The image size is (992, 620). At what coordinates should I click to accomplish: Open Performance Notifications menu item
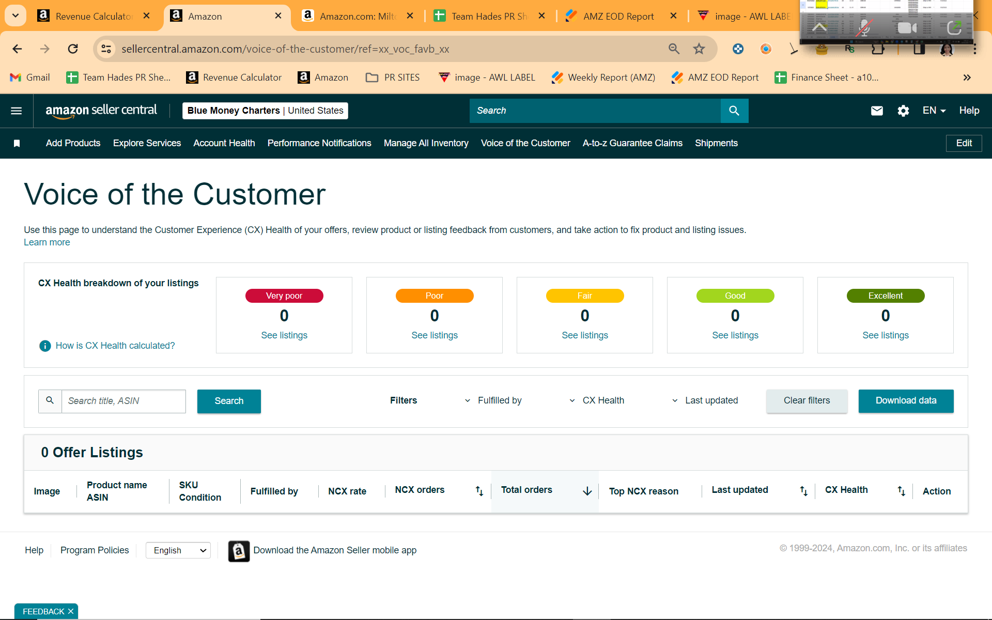pyautogui.click(x=319, y=143)
